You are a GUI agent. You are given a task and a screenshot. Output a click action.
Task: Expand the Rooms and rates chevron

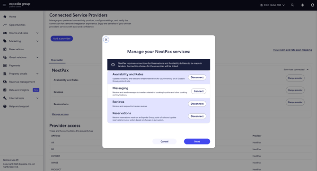(x=37, y=33)
